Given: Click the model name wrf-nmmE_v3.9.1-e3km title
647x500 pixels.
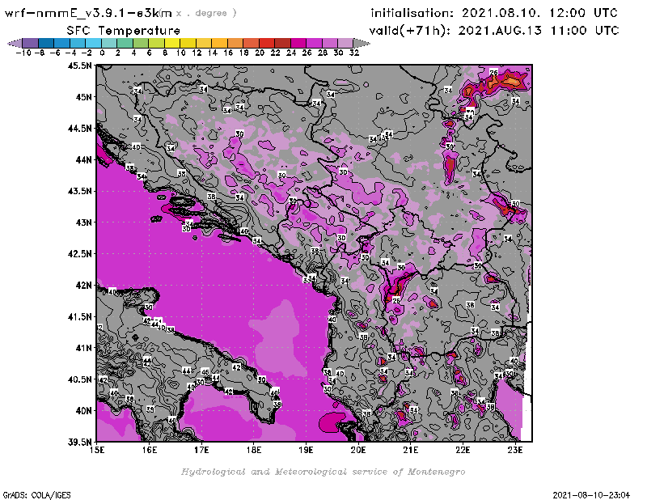Looking at the screenshot, I should 89,13.
